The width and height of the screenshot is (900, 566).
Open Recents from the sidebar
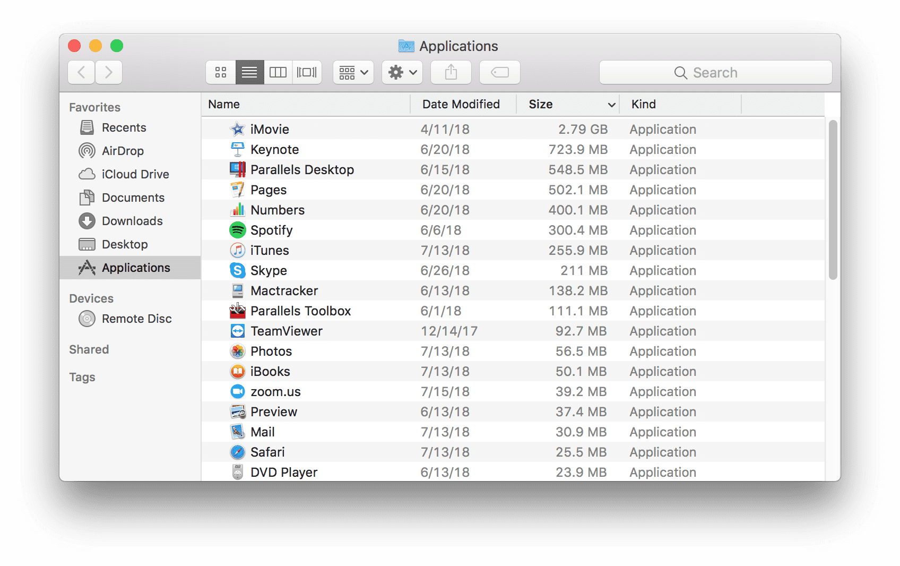pos(124,127)
